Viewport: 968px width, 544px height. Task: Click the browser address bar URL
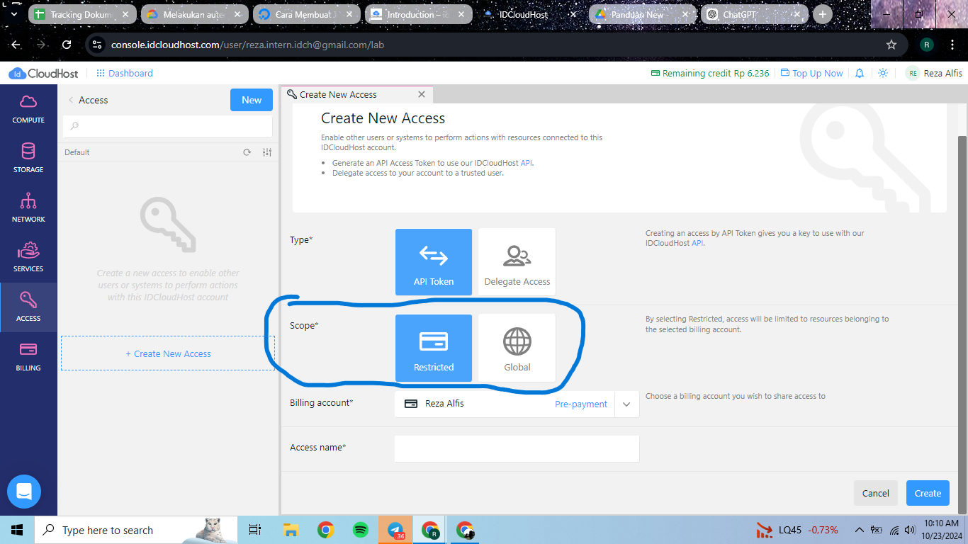247,45
